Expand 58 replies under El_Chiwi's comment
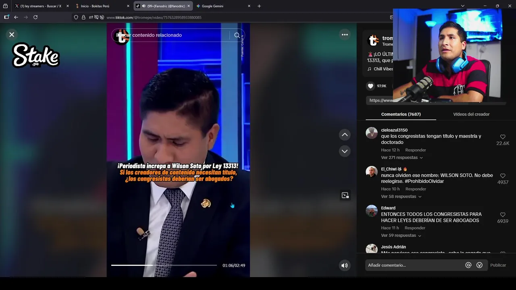The width and height of the screenshot is (516, 290). [401, 197]
